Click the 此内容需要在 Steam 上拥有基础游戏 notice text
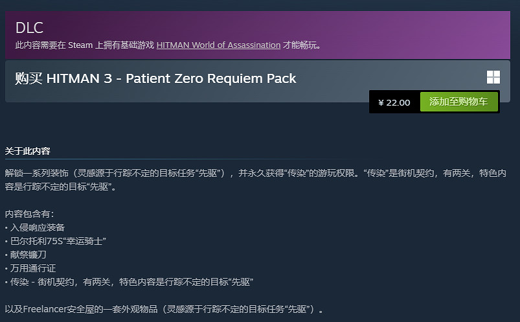The height and width of the screenshot is (322, 520). pyautogui.click(x=84, y=45)
